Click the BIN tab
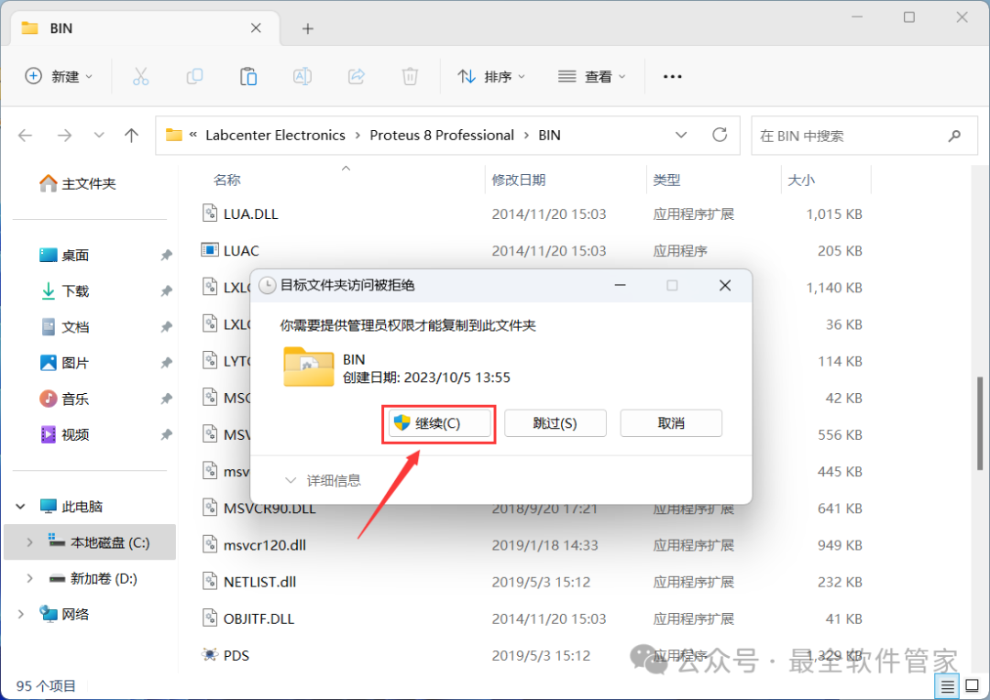990x700 pixels. (145, 28)
